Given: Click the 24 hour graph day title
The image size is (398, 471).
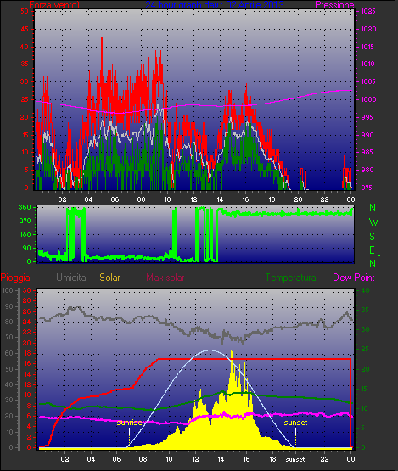Looking at the screenshot, I should (x=215, y=5).
